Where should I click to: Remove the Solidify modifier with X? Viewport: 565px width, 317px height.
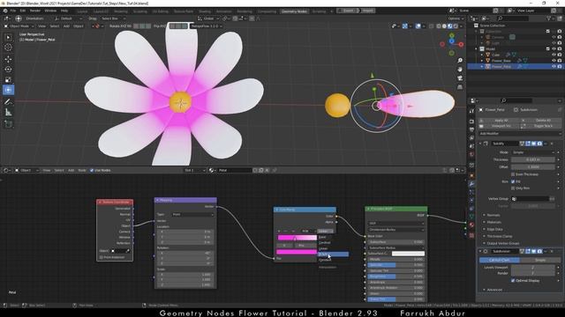point(552,144)
